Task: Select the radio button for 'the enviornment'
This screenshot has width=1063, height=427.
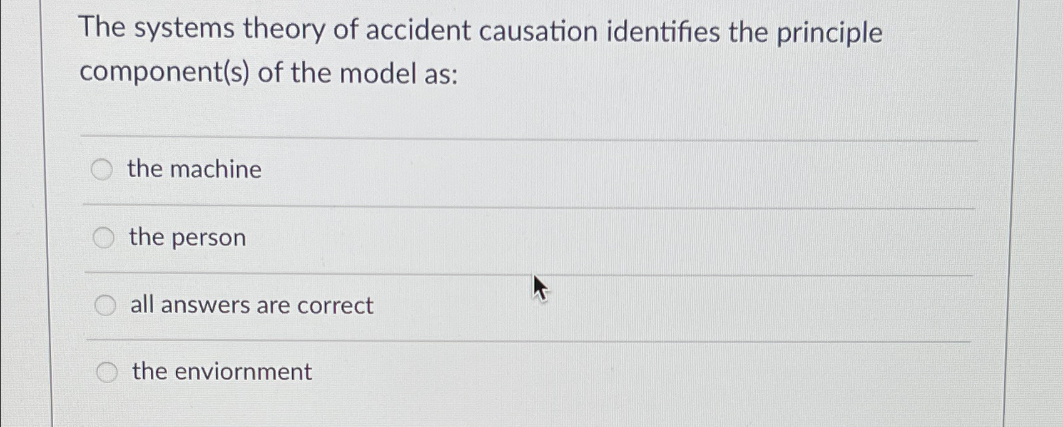Action: pos(108,371)
